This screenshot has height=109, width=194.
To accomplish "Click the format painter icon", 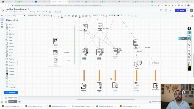I will pyautogui.click(x=9, y=16).
